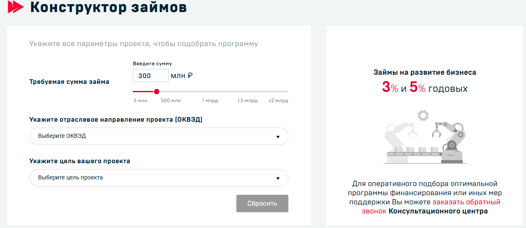Open the "Выберите ОКВЭД" dropdown
Screen dimensions: 526x228
159,136
